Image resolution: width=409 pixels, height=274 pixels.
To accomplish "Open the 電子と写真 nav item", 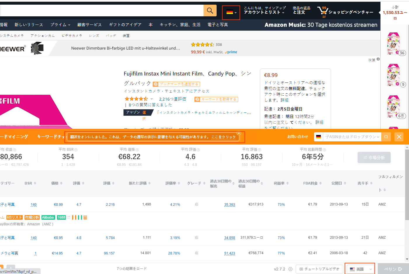I will (x=218, y=25).
